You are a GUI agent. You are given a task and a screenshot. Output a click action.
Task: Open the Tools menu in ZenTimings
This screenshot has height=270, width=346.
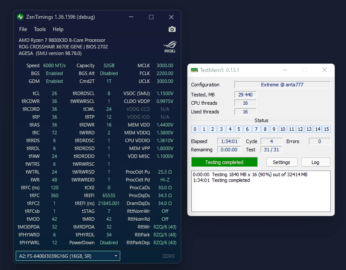40,29
